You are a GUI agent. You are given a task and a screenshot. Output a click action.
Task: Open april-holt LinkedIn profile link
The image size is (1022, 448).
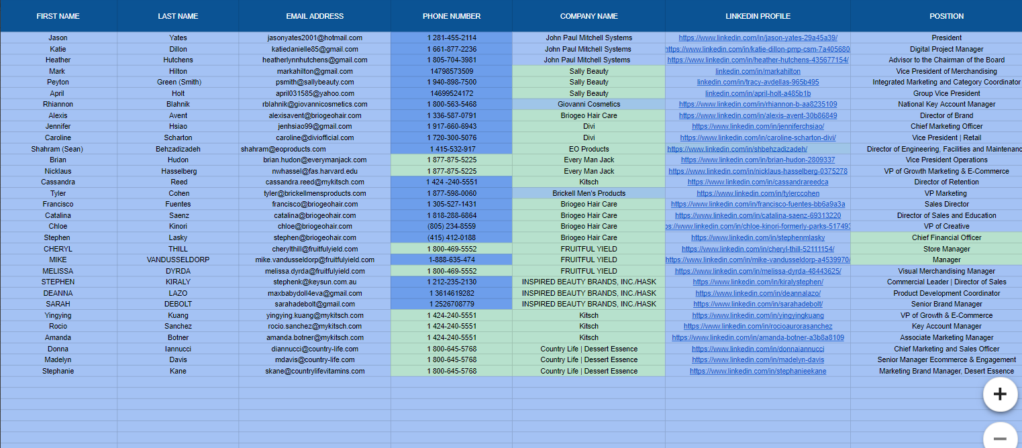pyautogui.click(x=758, y=93)
